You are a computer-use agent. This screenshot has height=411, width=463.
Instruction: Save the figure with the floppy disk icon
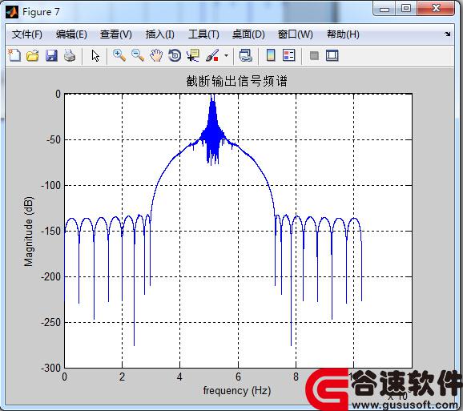tap(51, 55)
